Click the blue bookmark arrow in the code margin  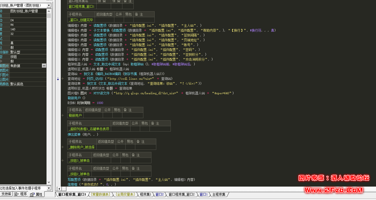58,79
